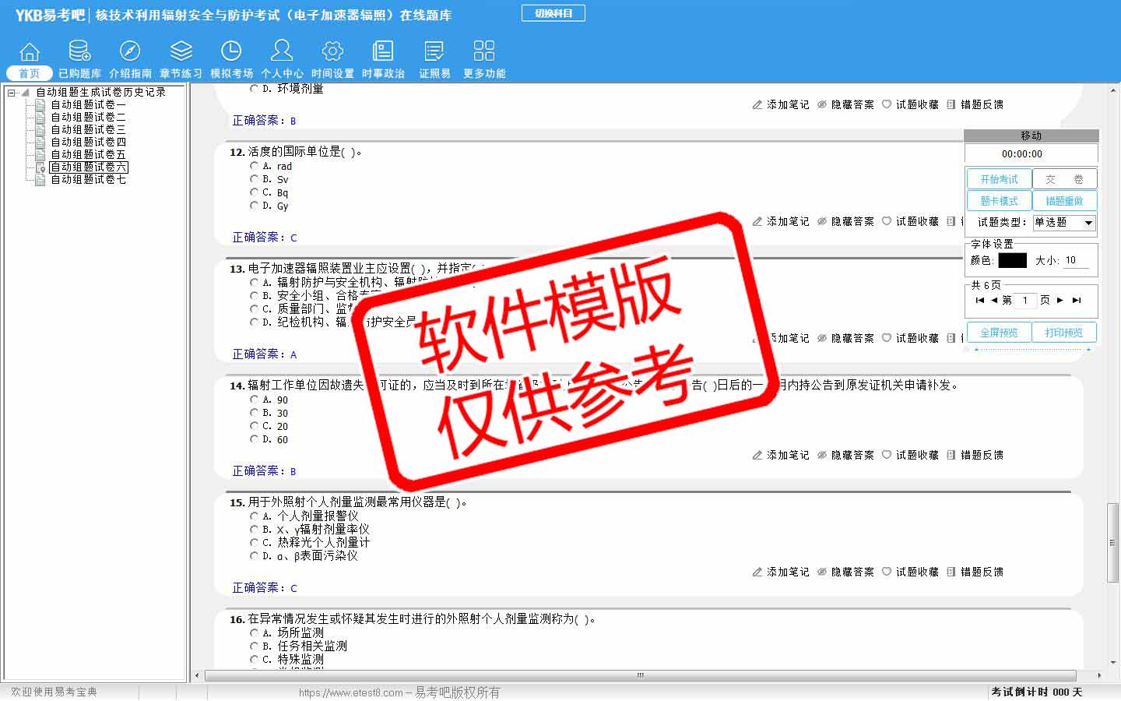Image resolution: width=1121 pixels, height=701 pixels.
Task: Open 模拟考场 clock icon
Action: tap(231, 51)
